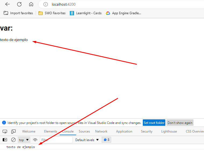This screenshot has width=204, height=151.
Task: Switch to the Sources tab
Action: (84, 131)
